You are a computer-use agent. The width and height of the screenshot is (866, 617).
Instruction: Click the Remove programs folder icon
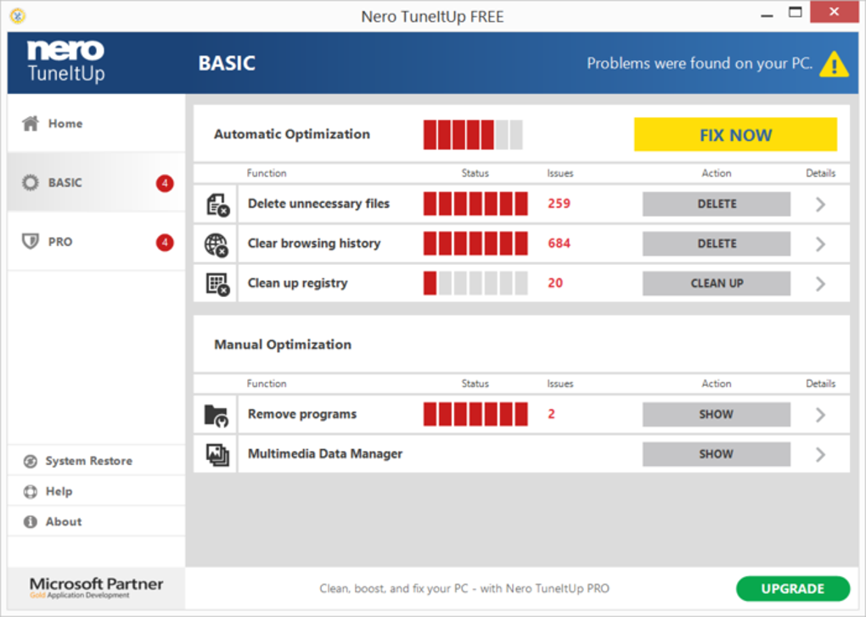coord(216,415)
